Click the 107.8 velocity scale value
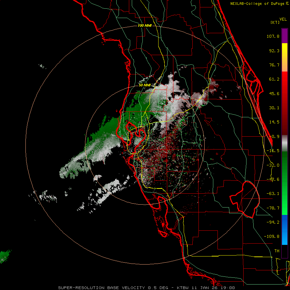 pos(273,36)
